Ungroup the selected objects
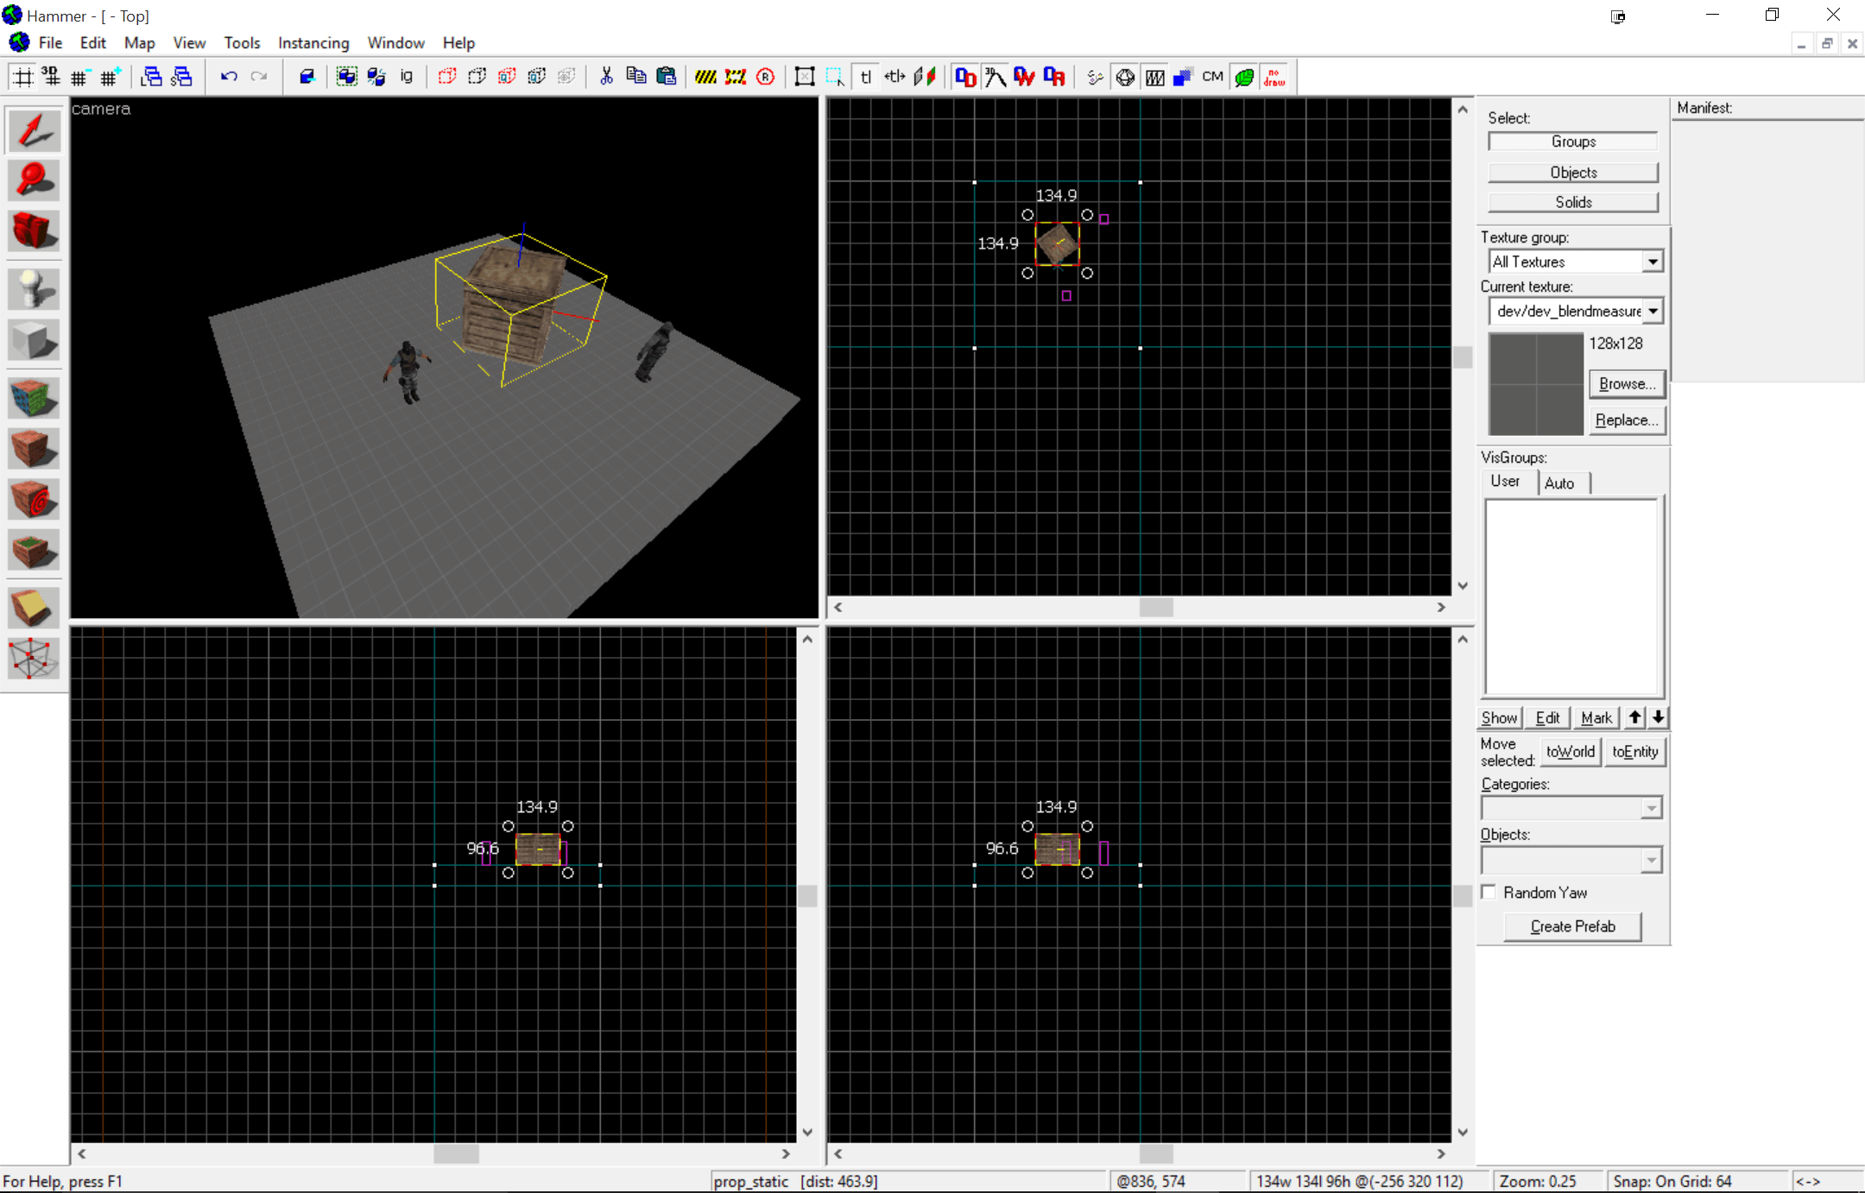 [x=376, y=77]
